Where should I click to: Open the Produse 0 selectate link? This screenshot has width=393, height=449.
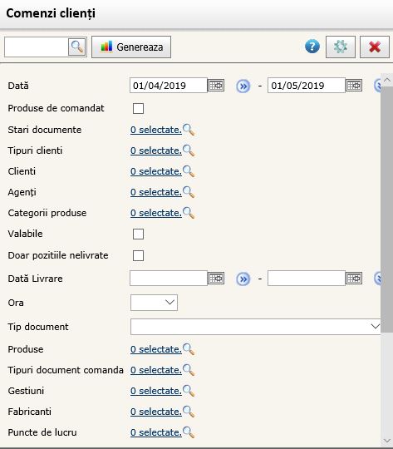pyautogui.click(x=156, y=349)
